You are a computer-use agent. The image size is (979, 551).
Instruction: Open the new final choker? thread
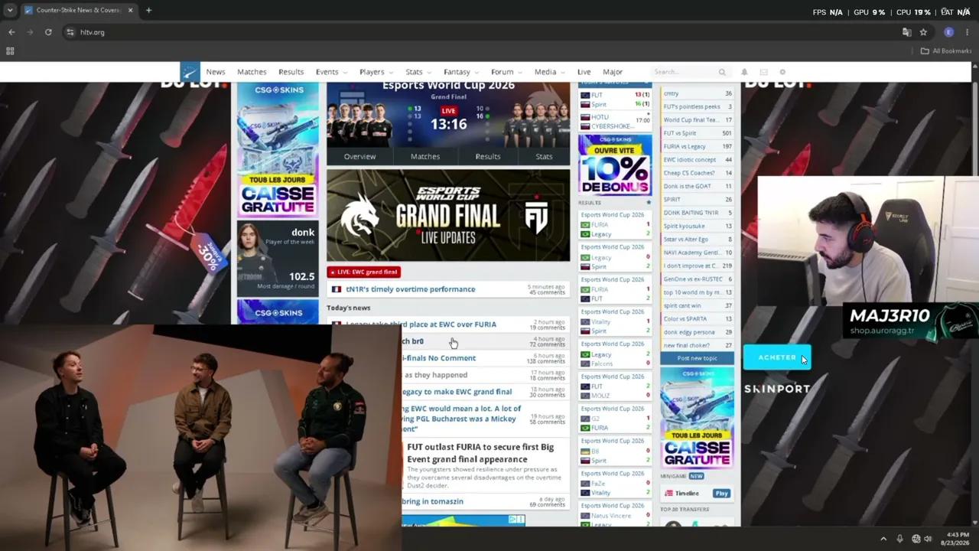(x=697, y=345)
